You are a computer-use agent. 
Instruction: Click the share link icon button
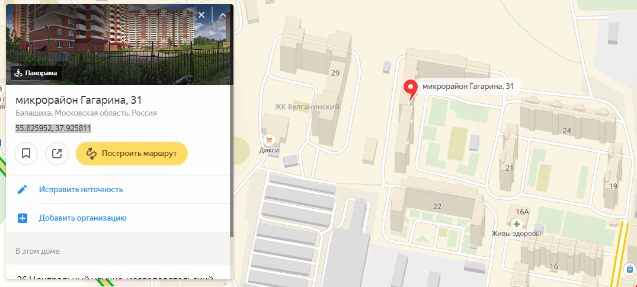(57, 154)
